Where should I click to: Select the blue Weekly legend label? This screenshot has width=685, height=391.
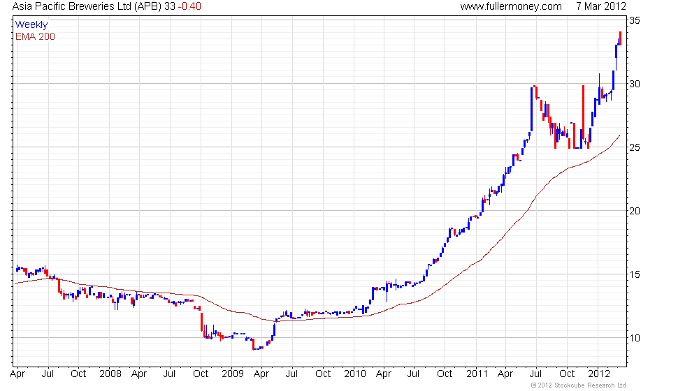click(x=31, y=25)
